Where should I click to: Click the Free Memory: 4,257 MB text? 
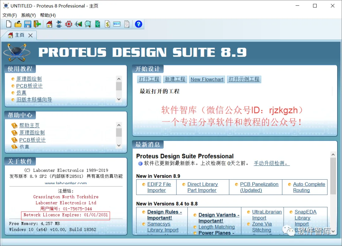pos(35,224)
